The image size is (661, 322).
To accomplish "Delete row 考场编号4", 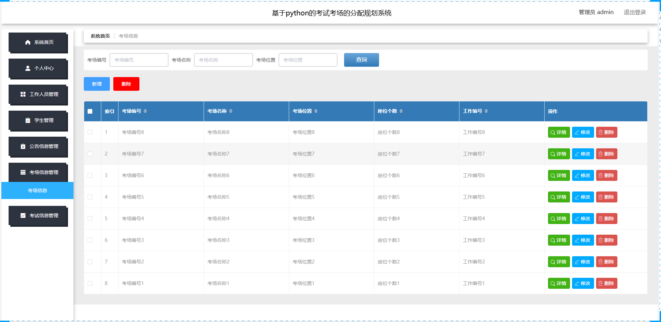I will pos(606,219).
